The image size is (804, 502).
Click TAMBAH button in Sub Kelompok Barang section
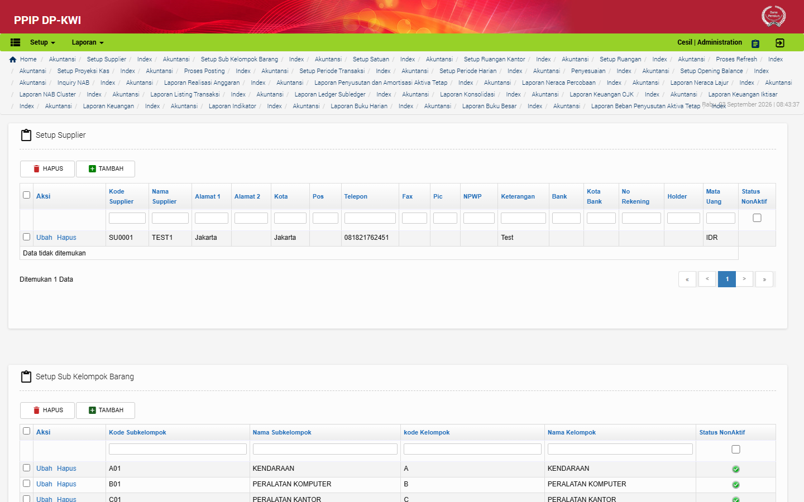[x=106, y=411]
